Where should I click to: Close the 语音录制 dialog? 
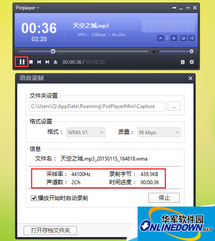(190, 78)
